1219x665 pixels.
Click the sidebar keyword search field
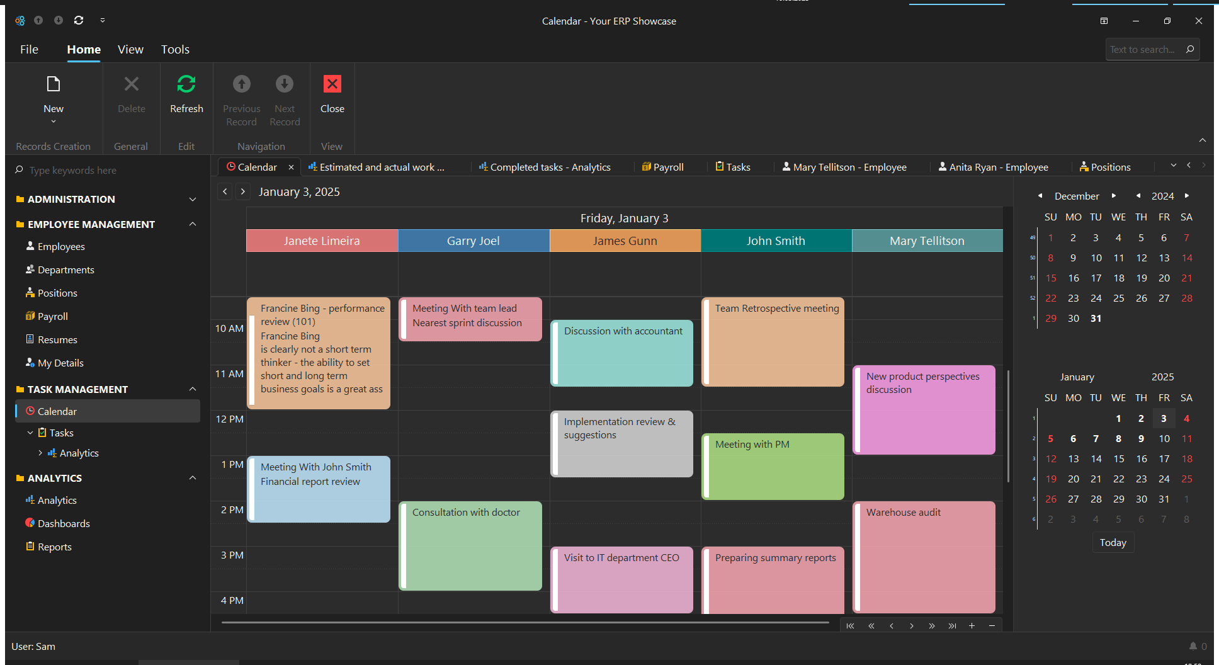[x=107, y=170]
